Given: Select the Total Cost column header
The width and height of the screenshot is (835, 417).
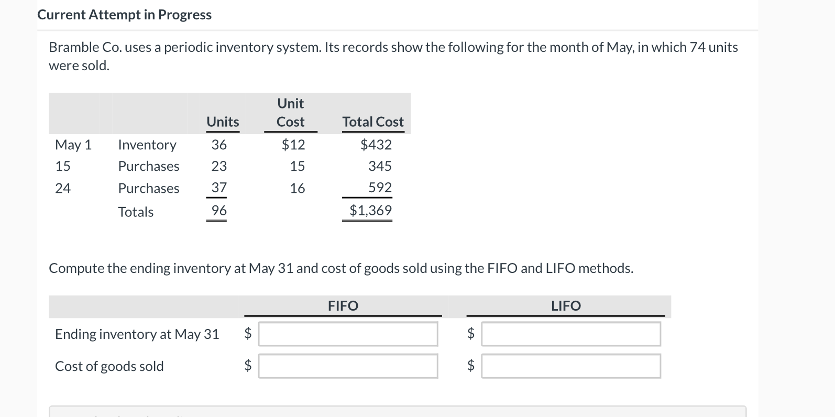Looking at the screenshot, I should click(x=372, y=122).
